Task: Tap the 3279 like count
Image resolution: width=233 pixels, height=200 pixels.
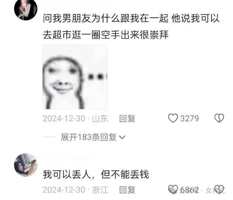Action: click(189, 119)
